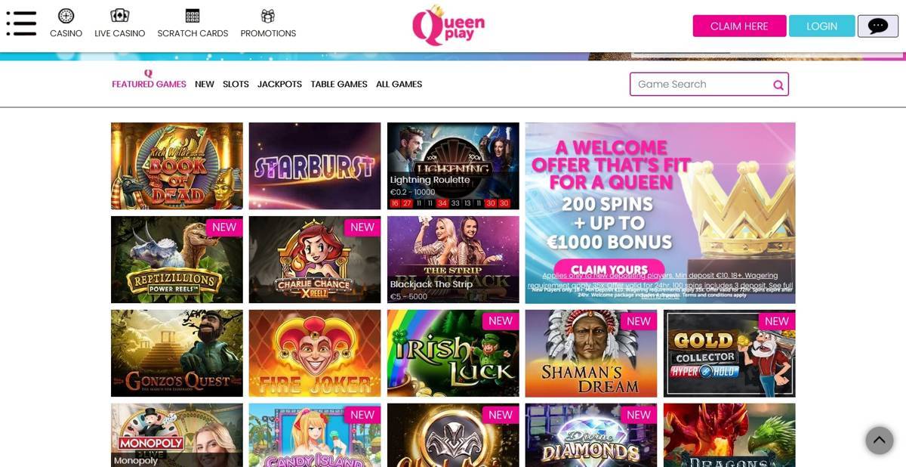Click Claim Yours on welcome banner
The height and width of the screenshot is (467, 906).
coord(609,269)
